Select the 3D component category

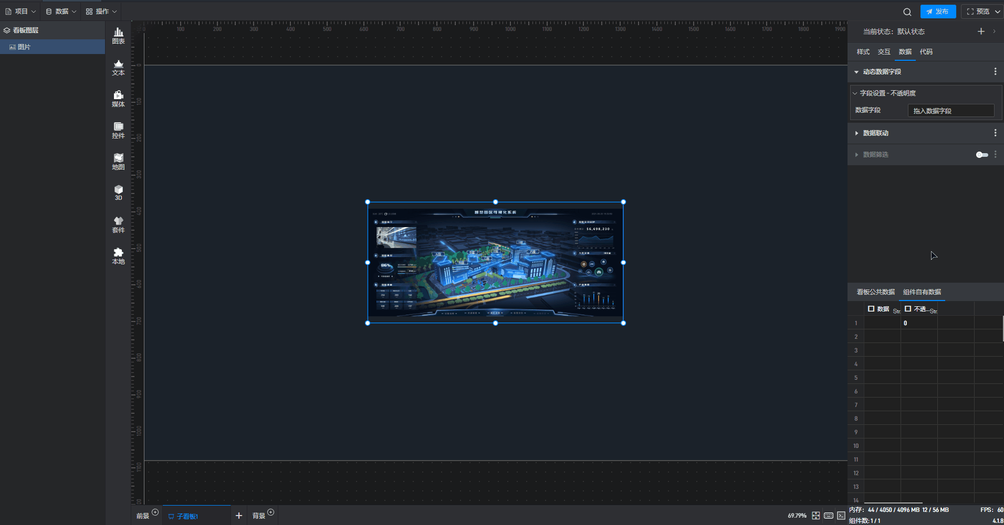click(x=118, y=192)
